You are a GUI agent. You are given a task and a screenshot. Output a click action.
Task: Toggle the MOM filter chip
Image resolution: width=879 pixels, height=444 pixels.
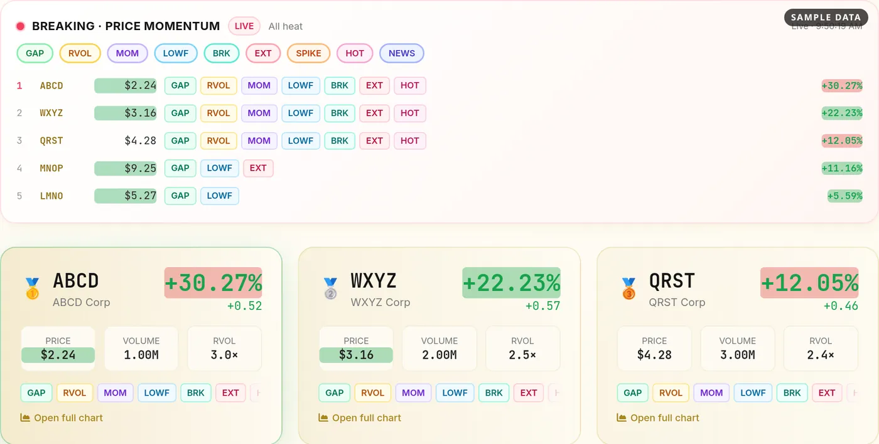coord(127,53)
